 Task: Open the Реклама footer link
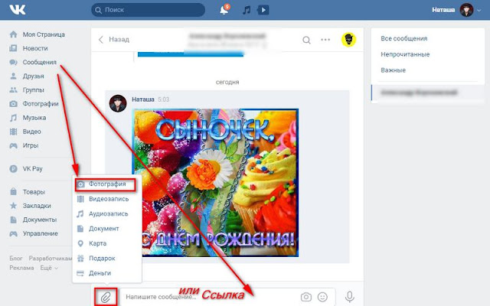[21, 268]
